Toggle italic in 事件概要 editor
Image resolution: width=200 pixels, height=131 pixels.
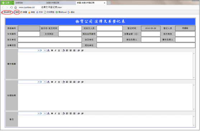tap(55, 50)
